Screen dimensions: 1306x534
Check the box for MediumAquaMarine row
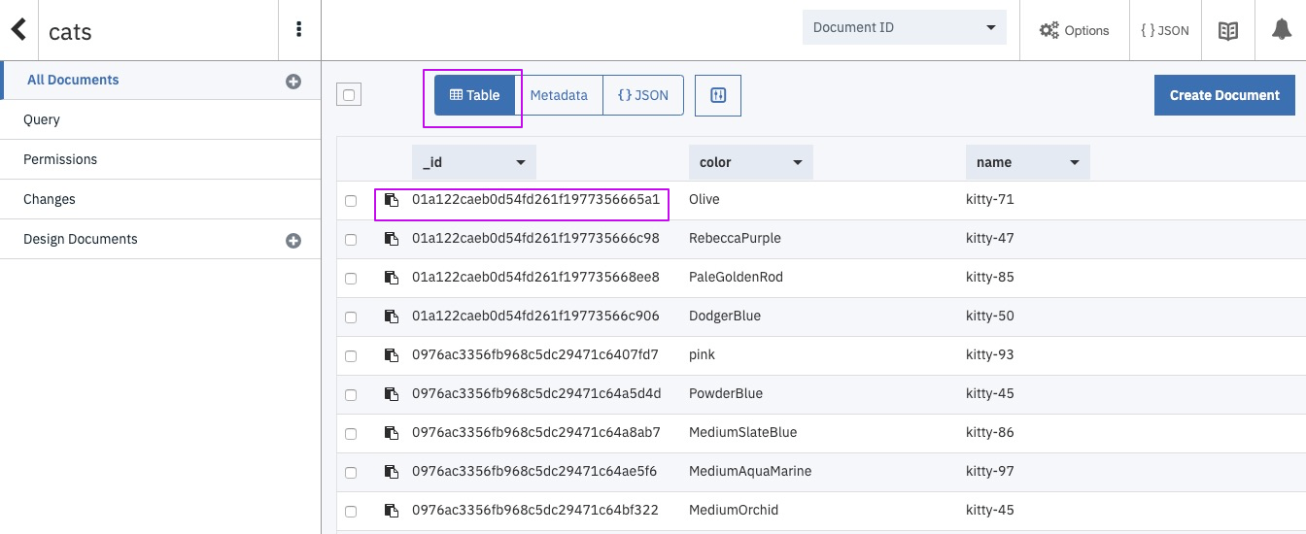pos(351,473)
